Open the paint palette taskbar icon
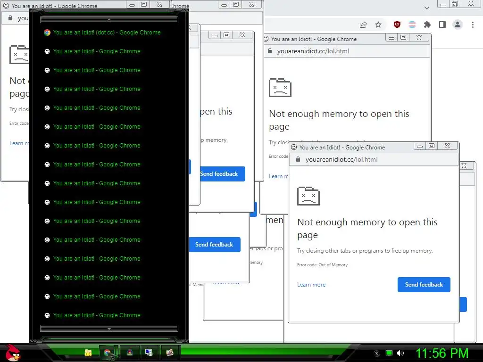483x362 pixels. click(x=169, y=353)
